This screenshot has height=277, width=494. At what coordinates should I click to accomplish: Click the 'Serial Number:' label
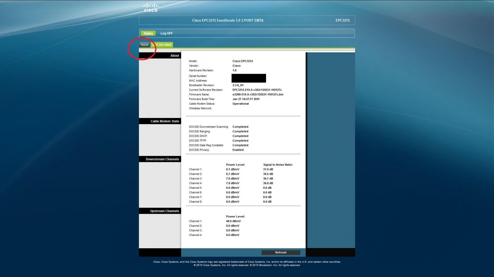click(x=198, y=76)
